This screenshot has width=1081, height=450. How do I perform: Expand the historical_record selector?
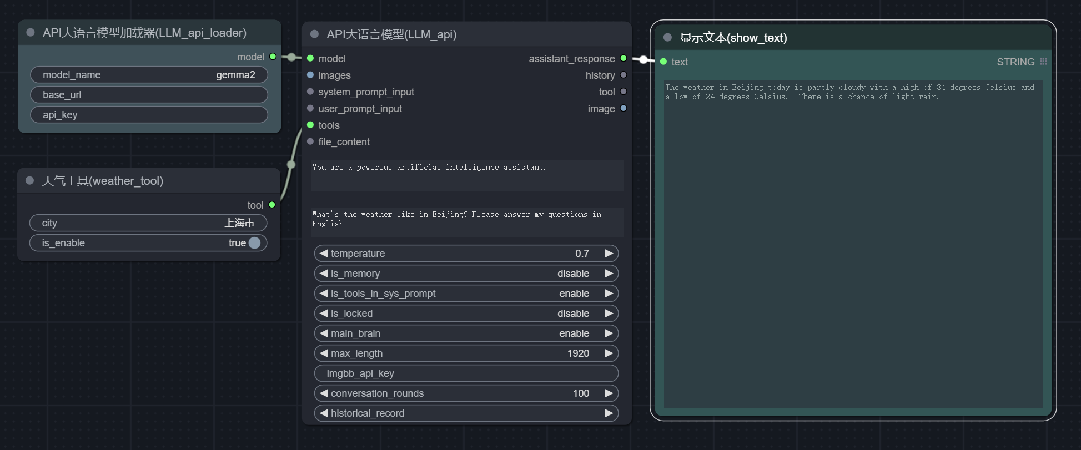[466, 413]
